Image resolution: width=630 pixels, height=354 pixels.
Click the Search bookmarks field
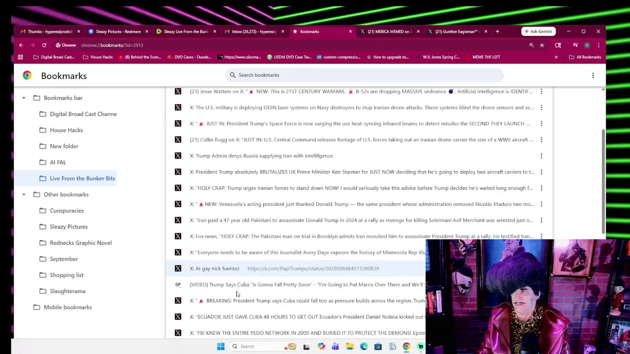365,75
